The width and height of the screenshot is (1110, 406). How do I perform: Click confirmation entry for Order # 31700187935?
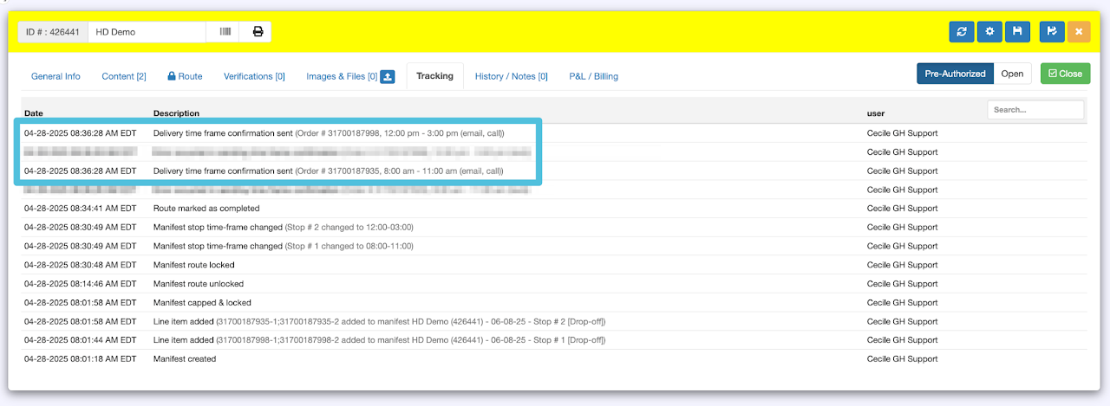click(328, 171)
